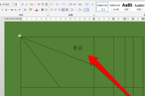The image size is (145, 96).
Task: Increase the paragraph indent
Action: 75,4
